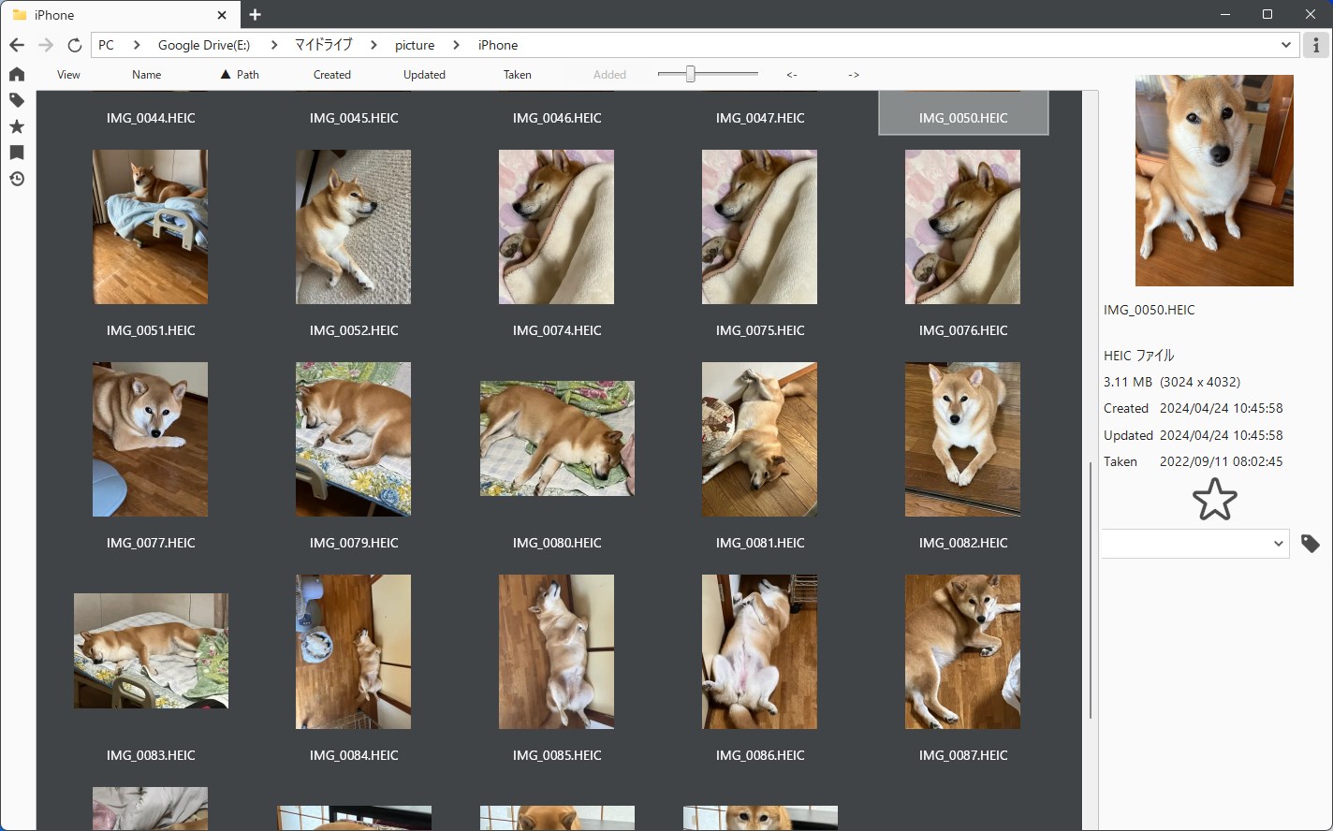Open bookmarks sidebar icon
Viewport: 1333px width, 831px height.
(17, 153)
